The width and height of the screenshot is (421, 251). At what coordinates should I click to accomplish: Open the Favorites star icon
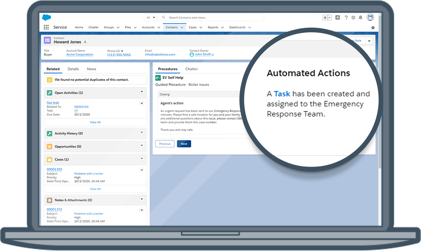[325, 17]
